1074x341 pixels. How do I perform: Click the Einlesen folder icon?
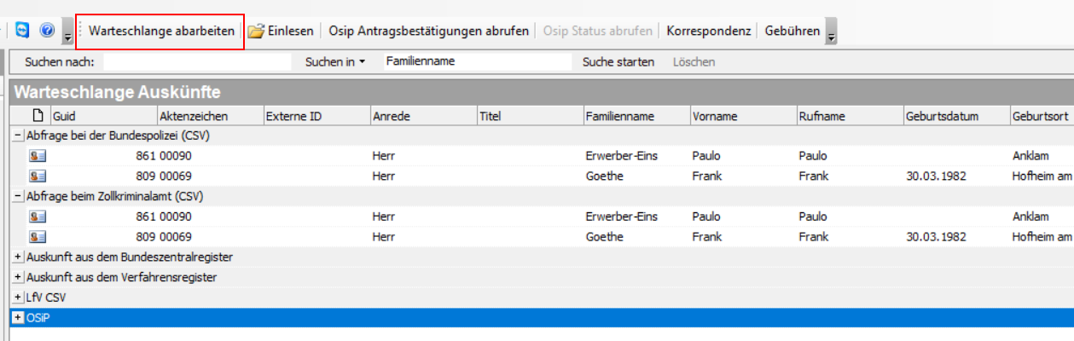point(256,32)
